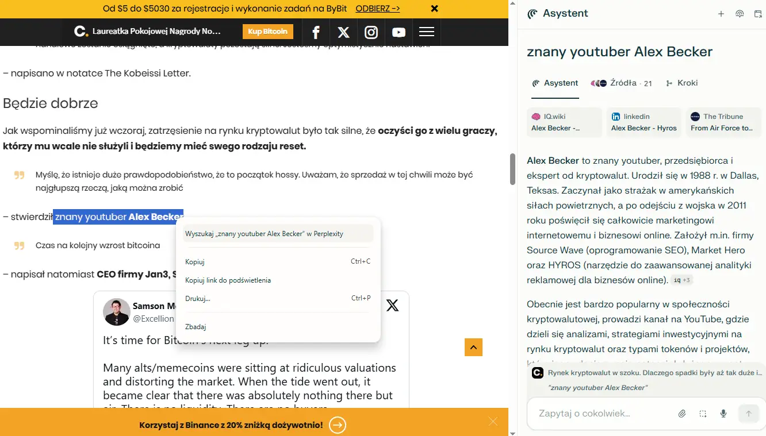Image resolution: width=766 pixels, height=436 pixels.
Task: Click the microphone dictation icon
Action: 723,414
